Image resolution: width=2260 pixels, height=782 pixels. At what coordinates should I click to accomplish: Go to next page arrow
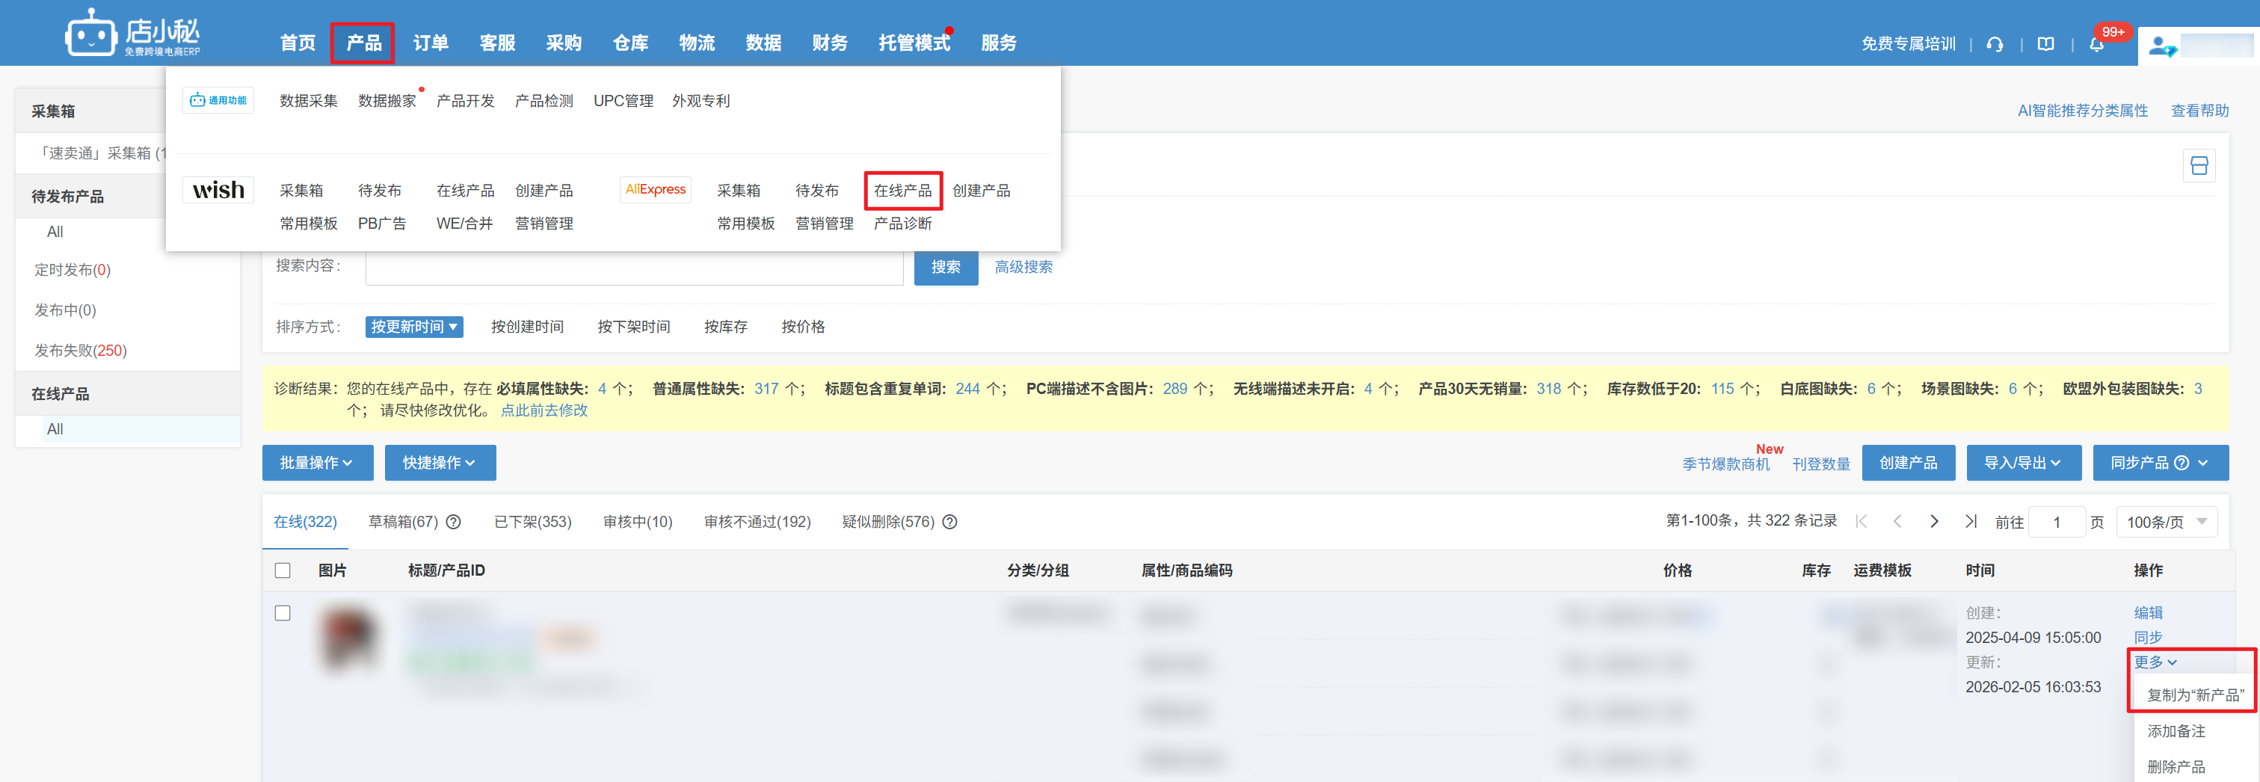(1933, 521)
